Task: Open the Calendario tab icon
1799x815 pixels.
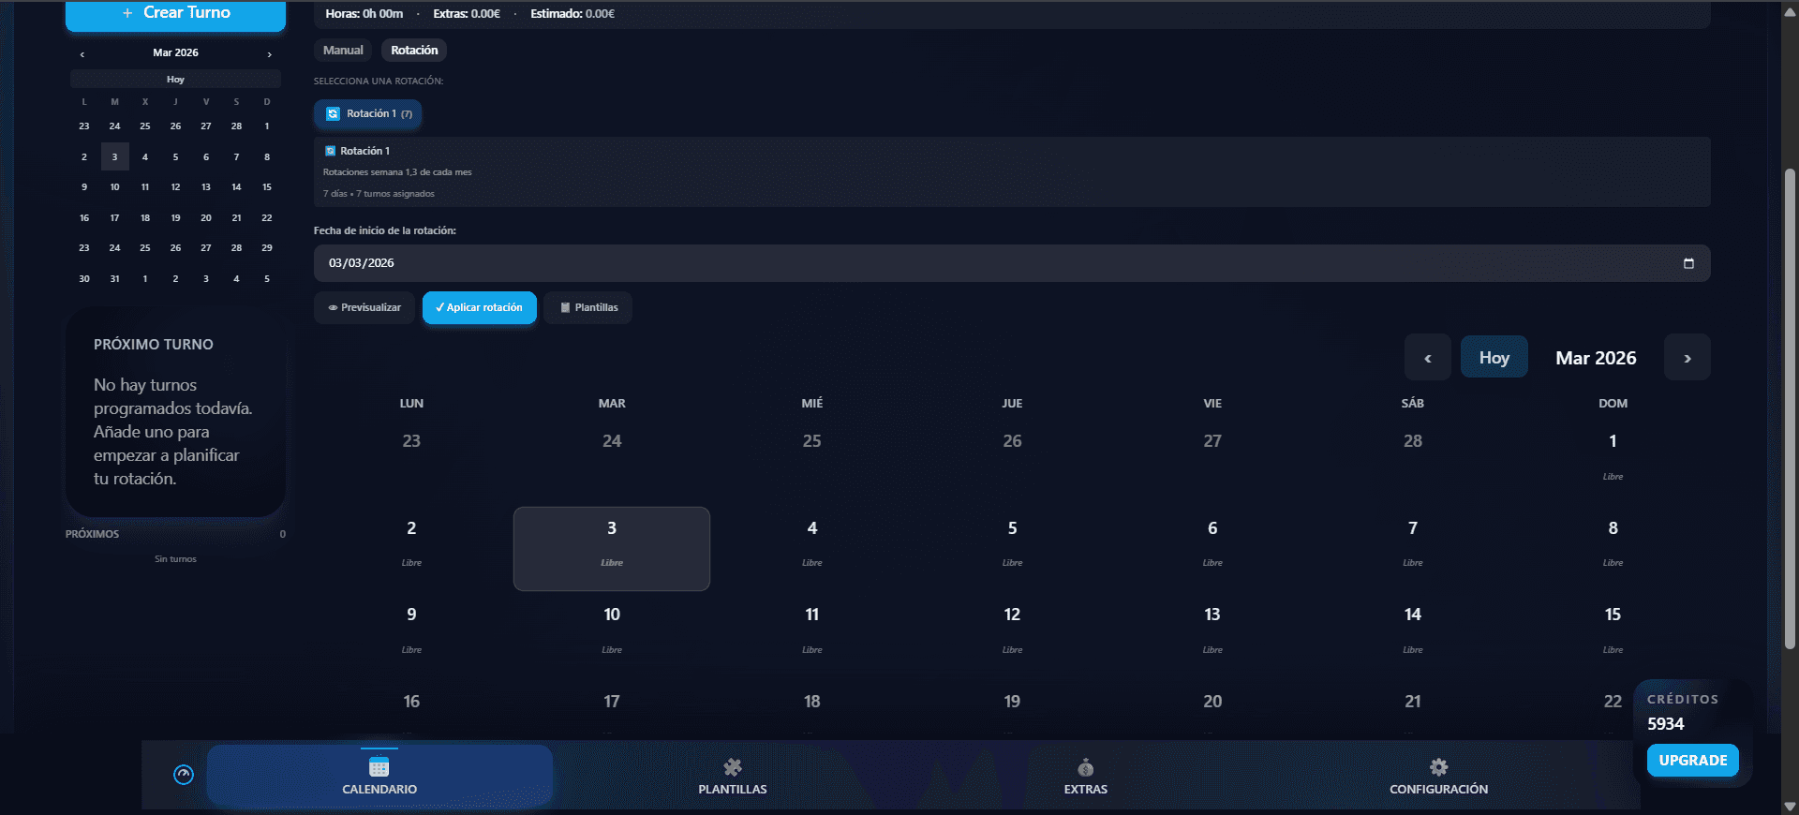Action: [379, 767]
